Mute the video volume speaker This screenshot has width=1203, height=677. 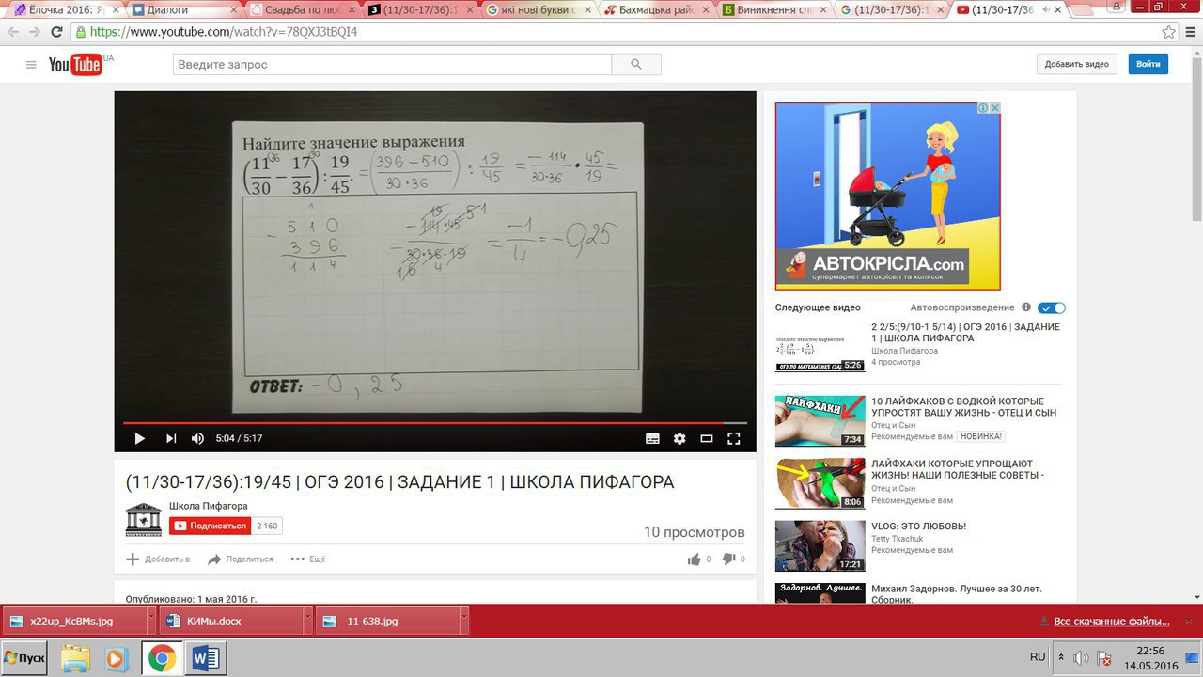pos(197,438)
